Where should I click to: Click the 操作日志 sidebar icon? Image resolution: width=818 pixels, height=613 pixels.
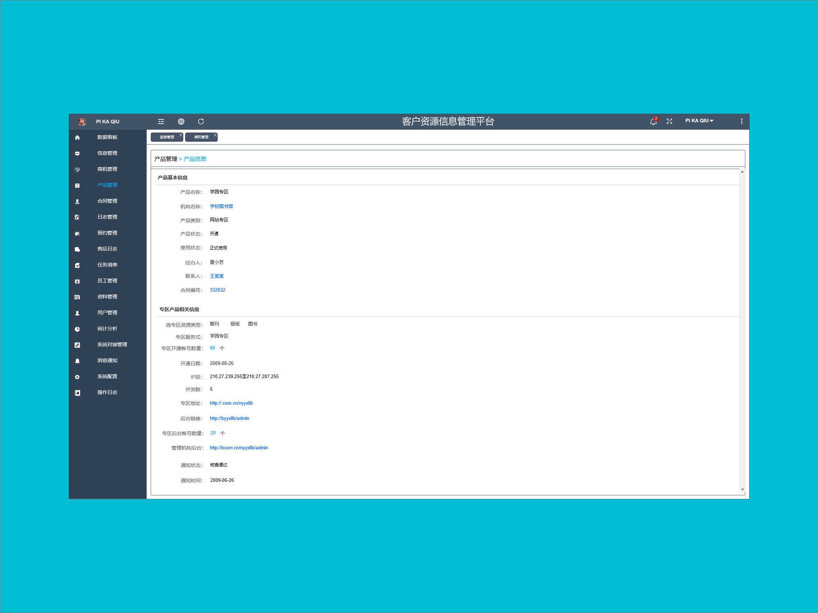pyautogui.click(x=77, y=393)
